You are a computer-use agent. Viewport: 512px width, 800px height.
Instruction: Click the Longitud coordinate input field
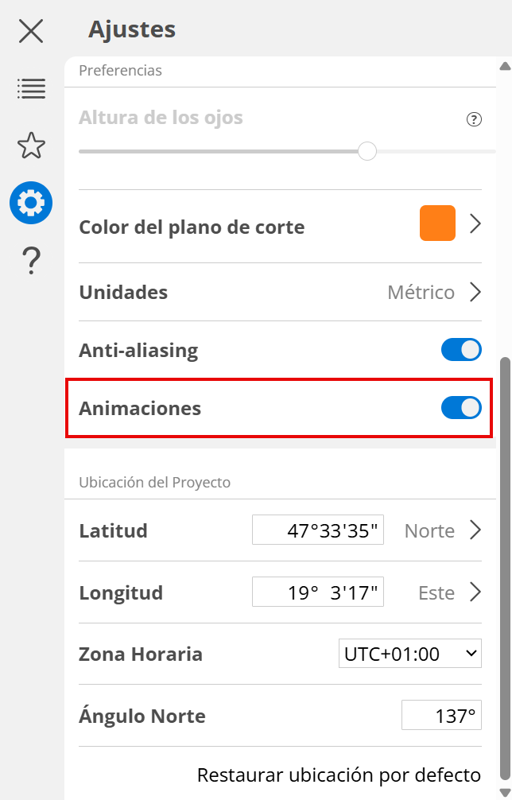(318, 592)
